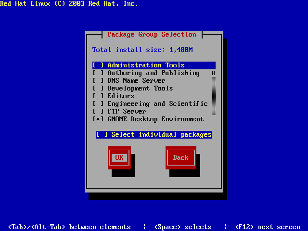
Task: Click the <F12> next screen hint
Action: tap(268, 227)
